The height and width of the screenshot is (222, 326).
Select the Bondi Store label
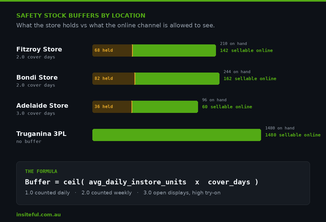(37, 78)
